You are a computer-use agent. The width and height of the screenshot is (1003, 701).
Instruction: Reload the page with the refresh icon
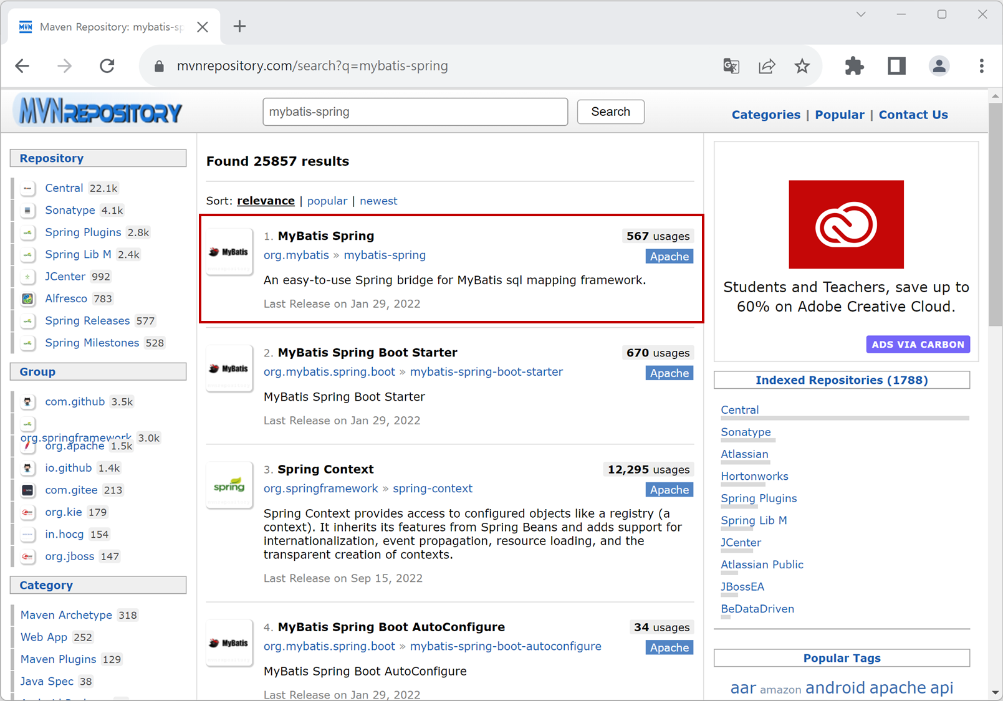[x=107, y=66]
